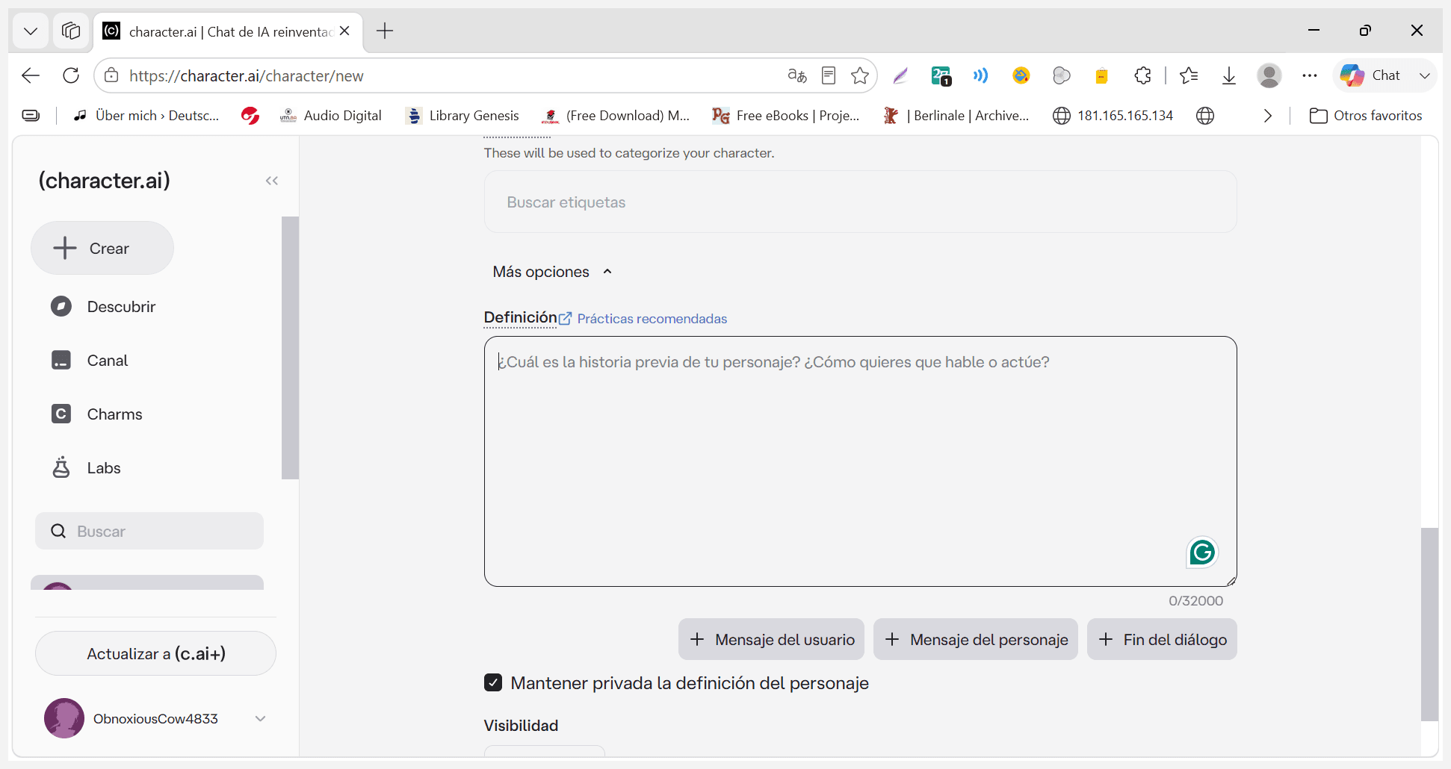The width and height of the screenshot is (1451, 769).
Task: Add this page to favorites star
Action: click(860, 75)
